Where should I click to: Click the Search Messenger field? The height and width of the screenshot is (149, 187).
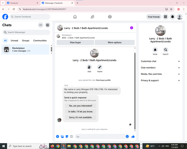pos(26,32)
